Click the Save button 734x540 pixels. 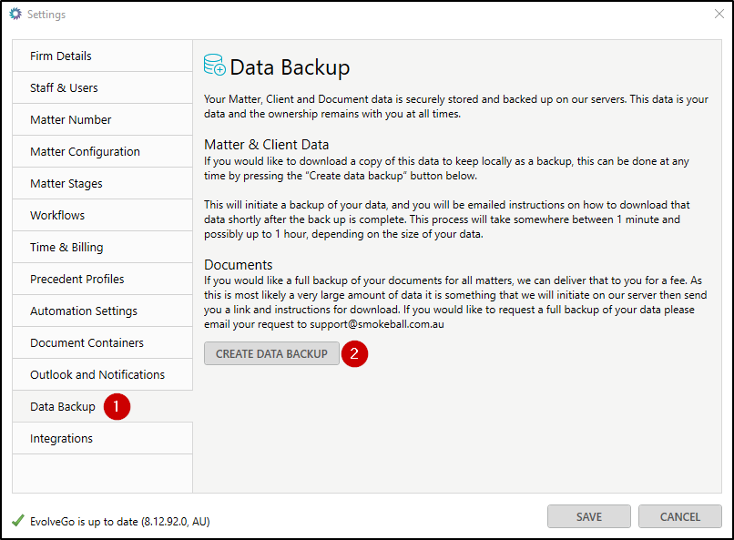click(589, 517)
